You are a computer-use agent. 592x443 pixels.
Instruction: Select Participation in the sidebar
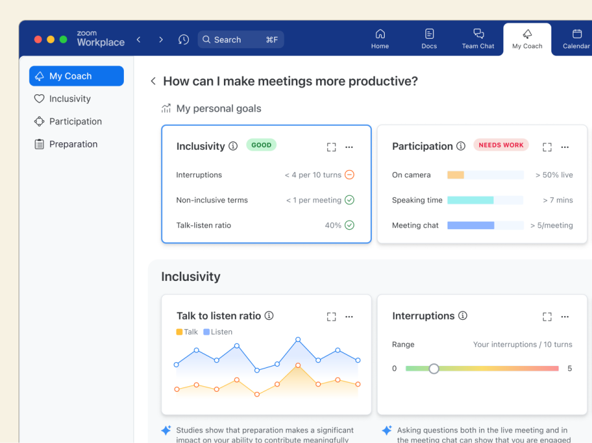pyautogui.click(x=75, y=121)
